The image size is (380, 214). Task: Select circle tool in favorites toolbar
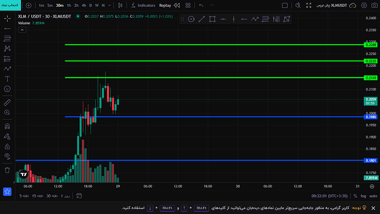191,19
